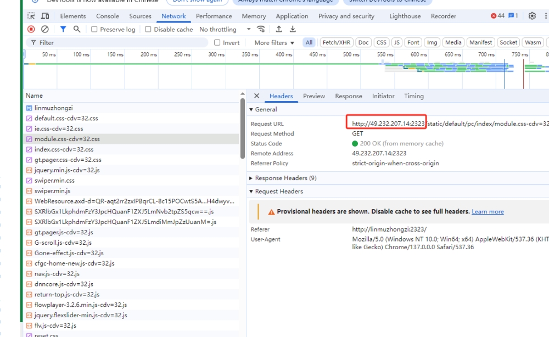This screenshot has height=337, width=549.
Task: Filter by Font requests
Action: point(413,42)
